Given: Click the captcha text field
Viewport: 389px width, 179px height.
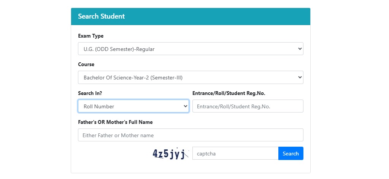Looking at the screenshot, I should pos(235,153).
